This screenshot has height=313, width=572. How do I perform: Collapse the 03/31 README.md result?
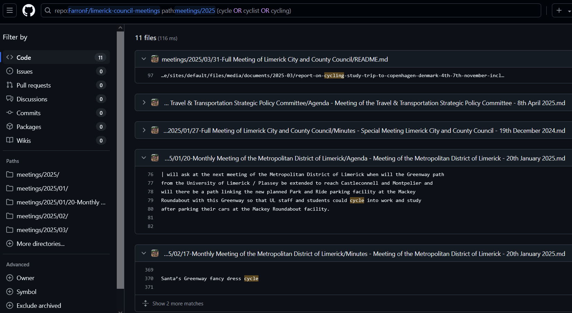[x=144, y=59]
